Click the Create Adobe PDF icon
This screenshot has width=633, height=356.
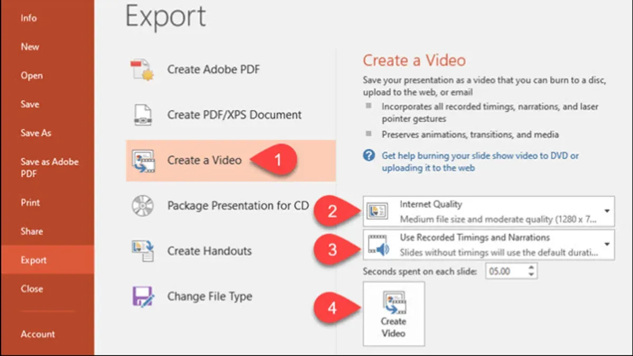coord(142,70)
